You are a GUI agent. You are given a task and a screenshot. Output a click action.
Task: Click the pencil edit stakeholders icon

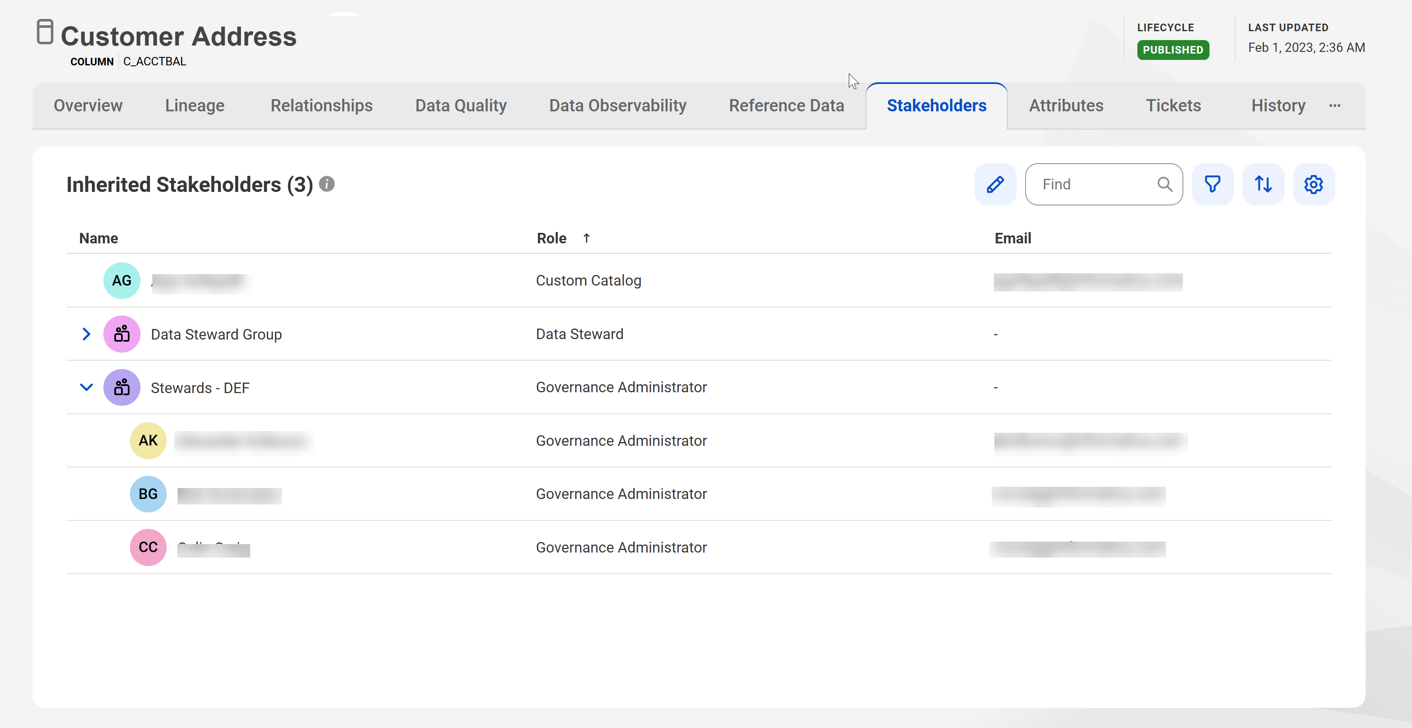coord(995,184)
